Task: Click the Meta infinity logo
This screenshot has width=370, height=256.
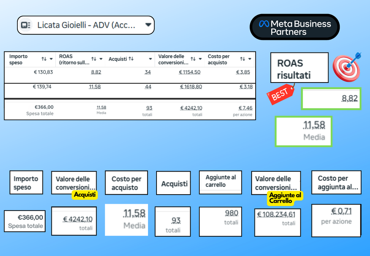Action: (264, 24)
